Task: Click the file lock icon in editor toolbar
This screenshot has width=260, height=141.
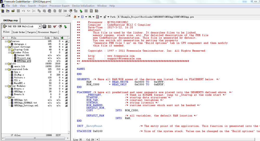Action: [x=105, y=17]
